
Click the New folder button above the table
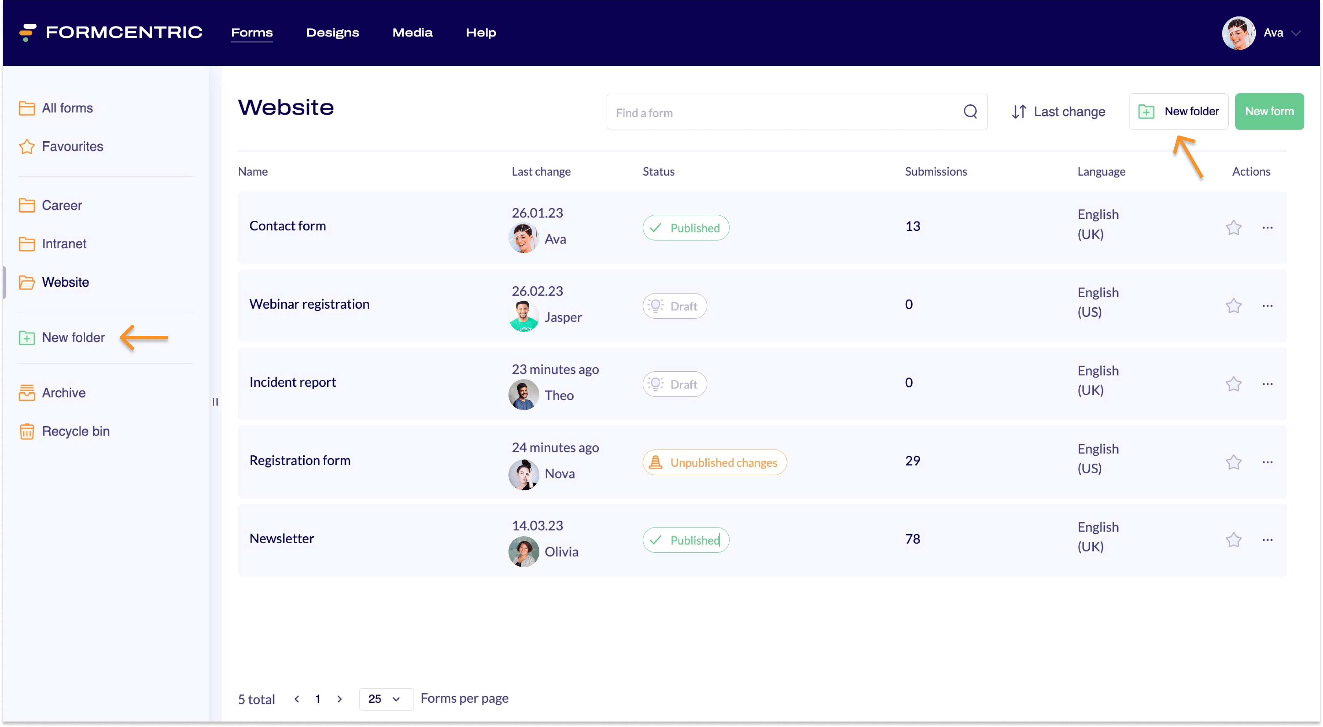point(1178,111)
